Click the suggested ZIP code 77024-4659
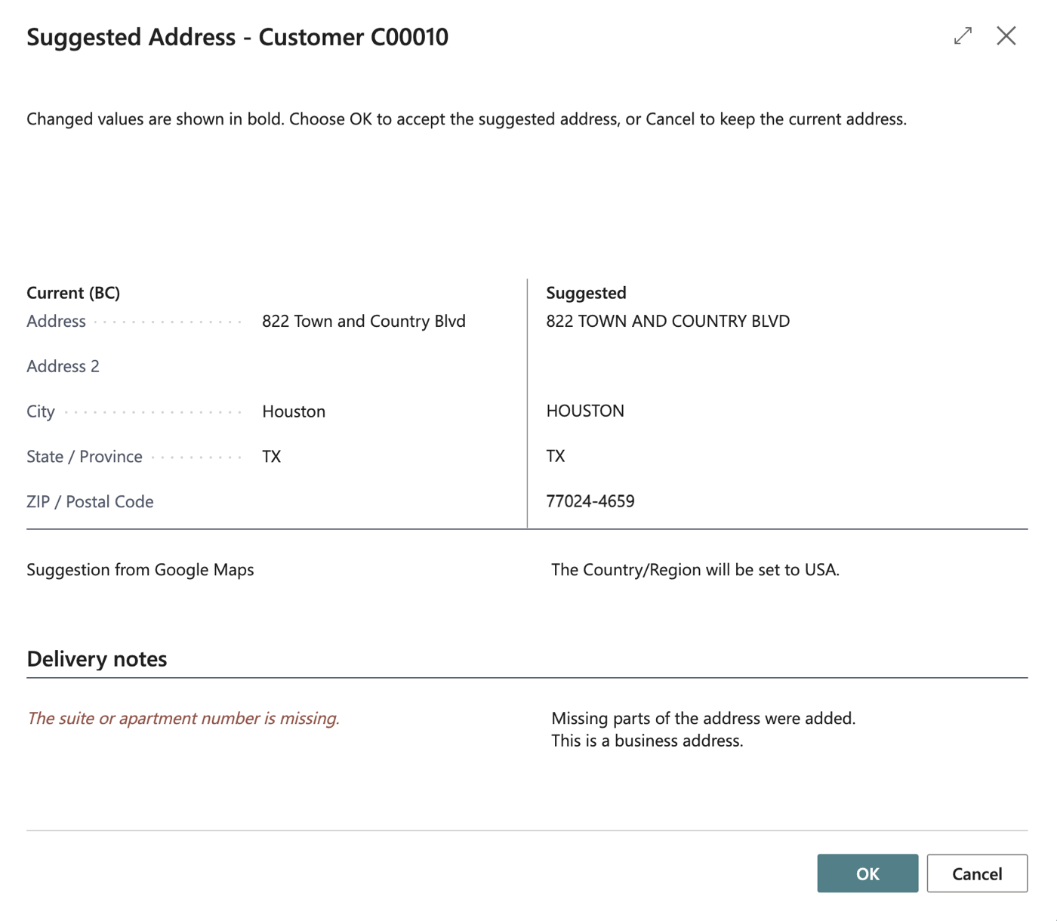This screenshot has height=921, width=1057. pyautogui.click(x=590, y=501)
